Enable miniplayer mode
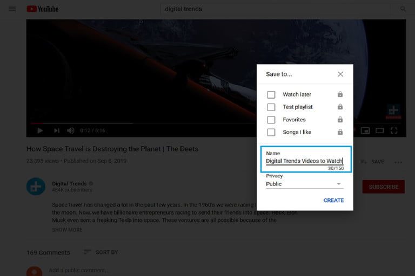 (365, 130)
